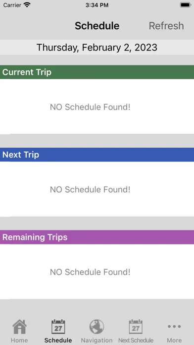Screen dimensions: 194x345
Task: Switch to Next Schedule tab label
Action: click(x=136, y=340)
